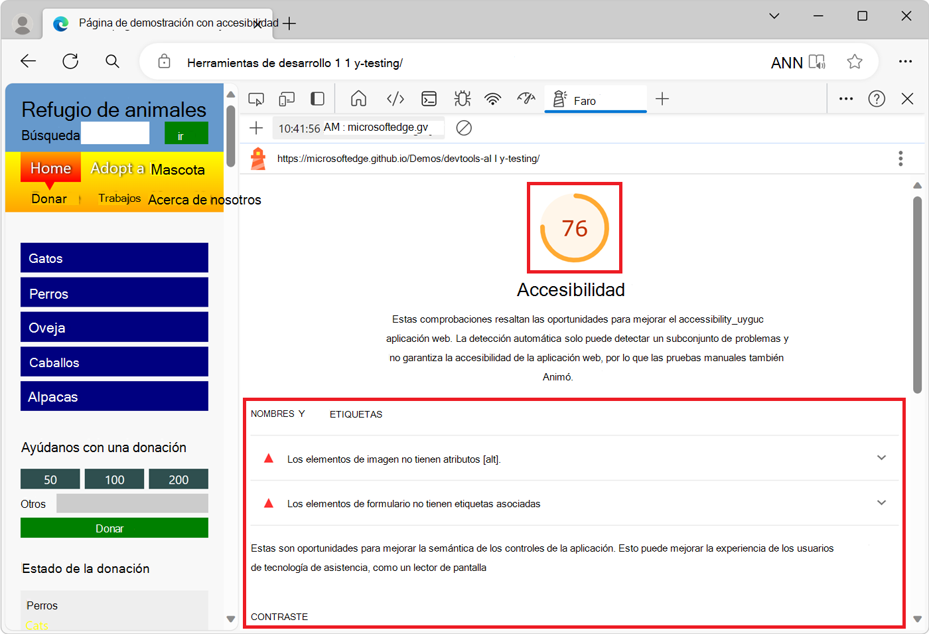Click the Otros donation input field

click(x=132, y=504)
